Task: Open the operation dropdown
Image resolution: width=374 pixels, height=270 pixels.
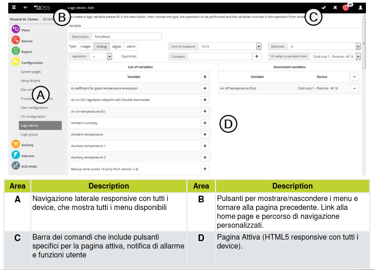Action: 110,56
